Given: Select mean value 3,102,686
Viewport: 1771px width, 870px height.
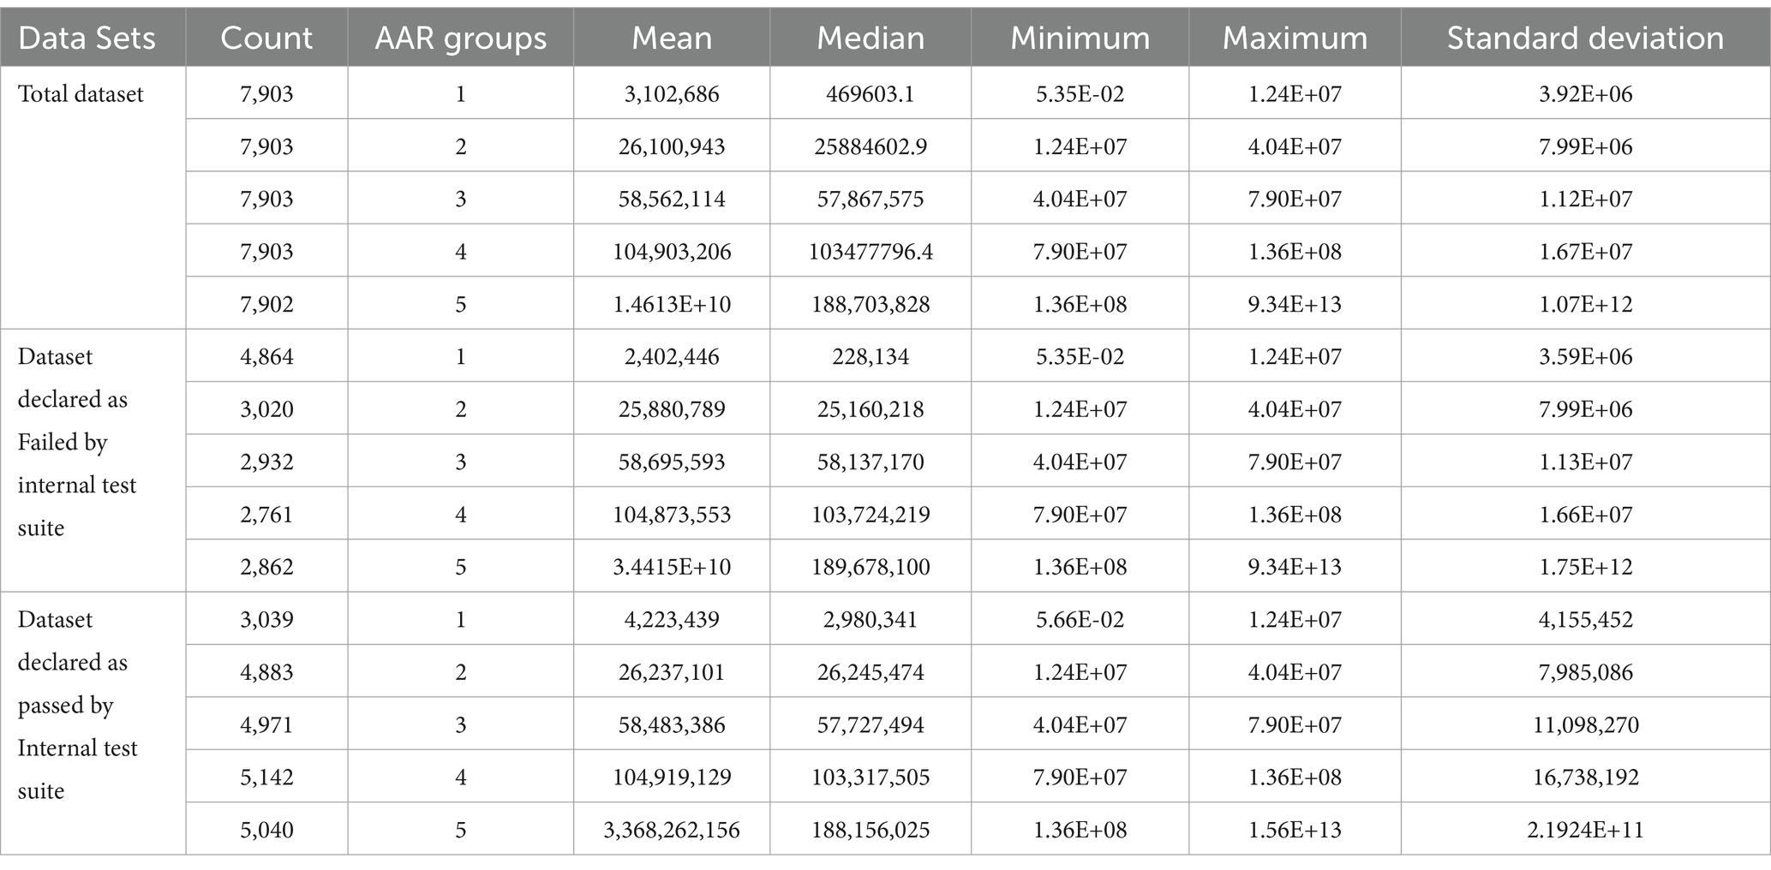Looking at the screenshot, I should [x=672, y=93].
